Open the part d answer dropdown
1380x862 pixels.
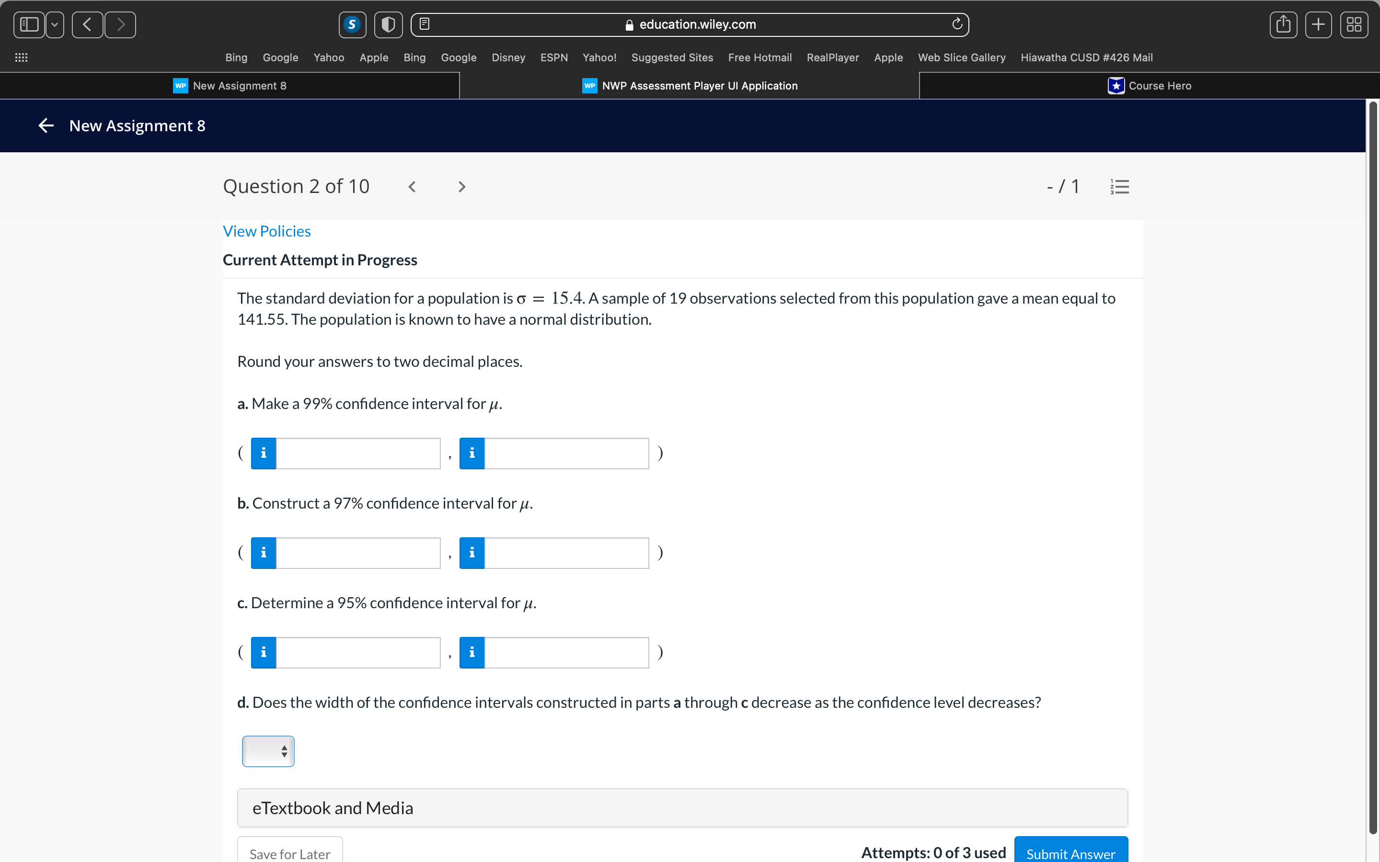click(268, 751)
